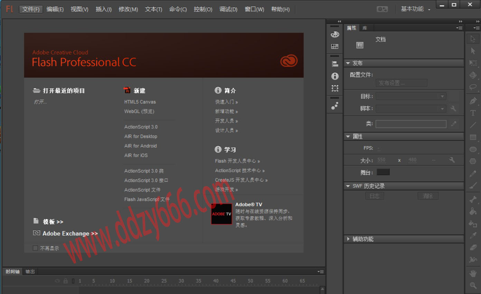Open the 模板 >> link
The image size is (481, 294).
[53, 222]
